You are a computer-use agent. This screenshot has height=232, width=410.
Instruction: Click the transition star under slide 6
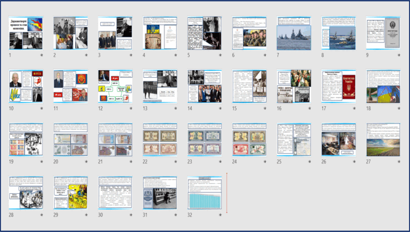pyautogui.click(x=265, y=55)
